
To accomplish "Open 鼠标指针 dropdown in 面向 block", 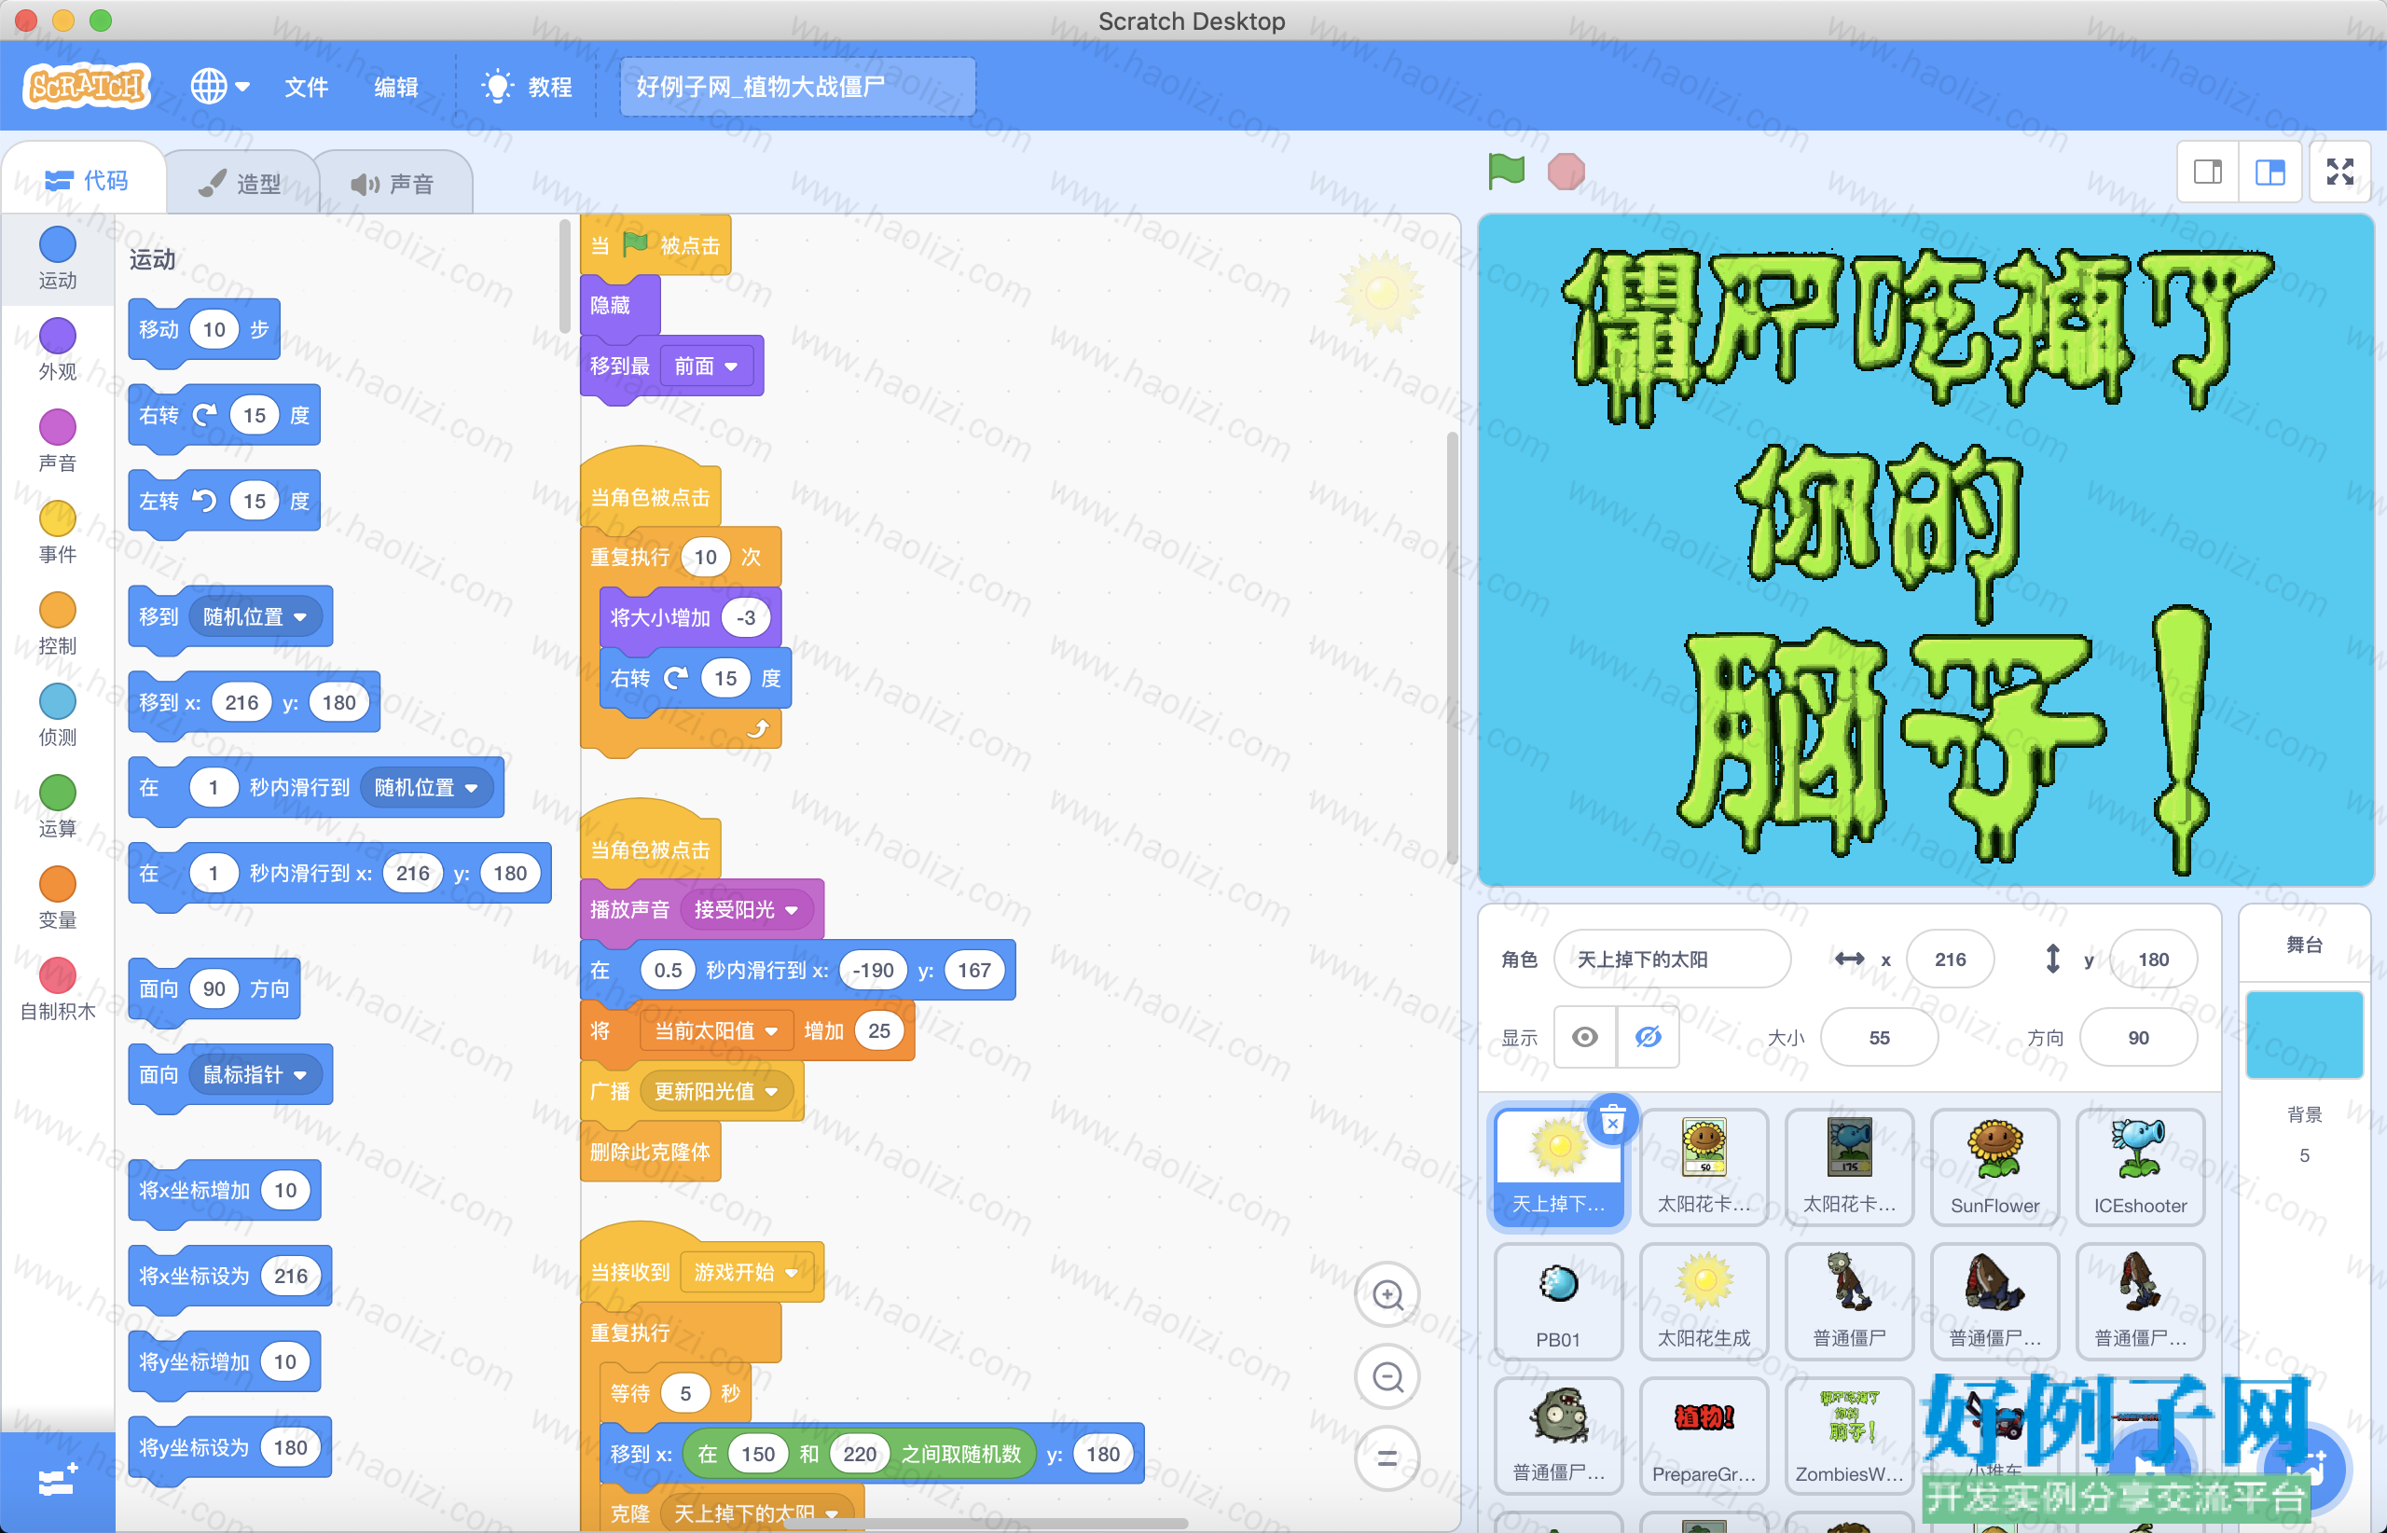I will [255, 1074].
